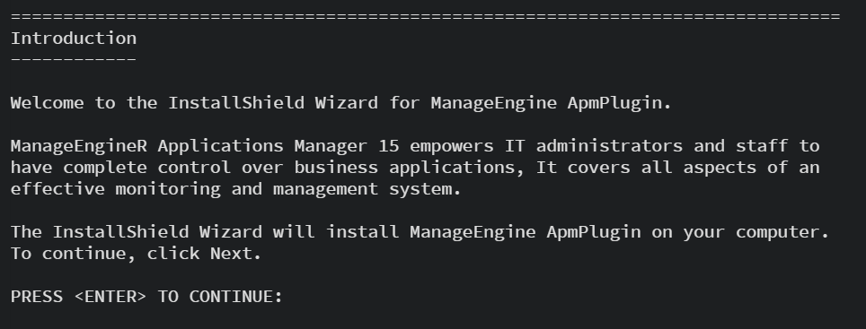Viewport: 866px width, 329px height.
Task: Click the word monitoring in the third paragraph line
Action: pyautogui.click(x=168, y=189)
